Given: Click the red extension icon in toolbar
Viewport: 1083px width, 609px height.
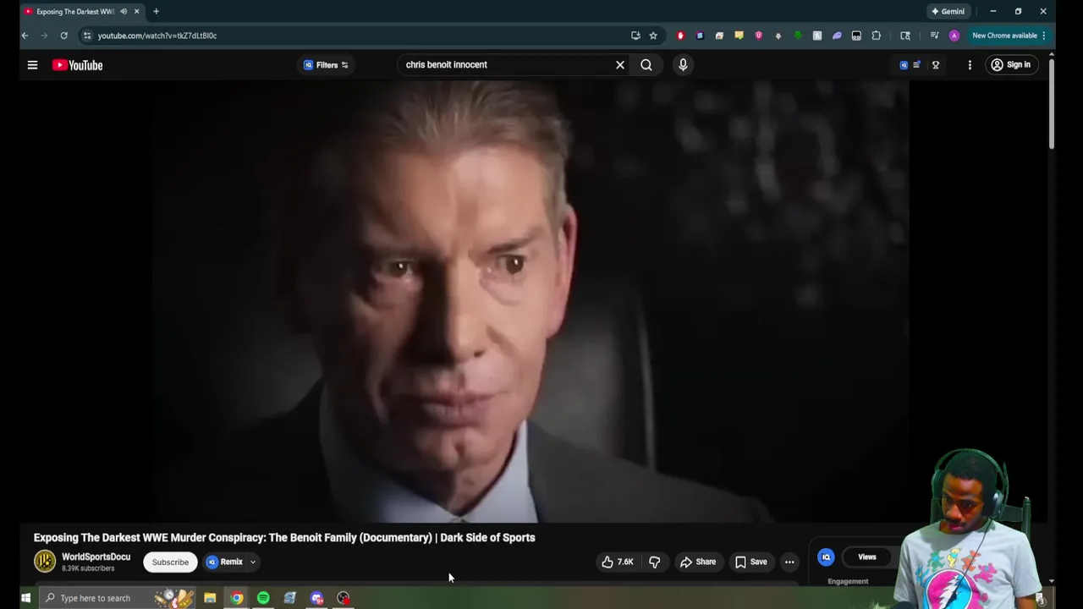Looking at the screenshot, I should tap(680, 36).
